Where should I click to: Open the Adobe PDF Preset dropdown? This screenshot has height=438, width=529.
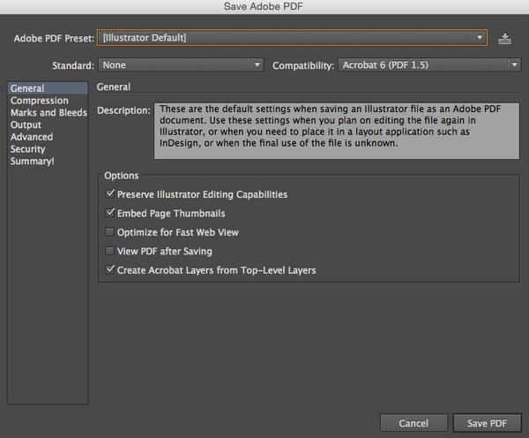pyautogui.click(x=292, y=37)
